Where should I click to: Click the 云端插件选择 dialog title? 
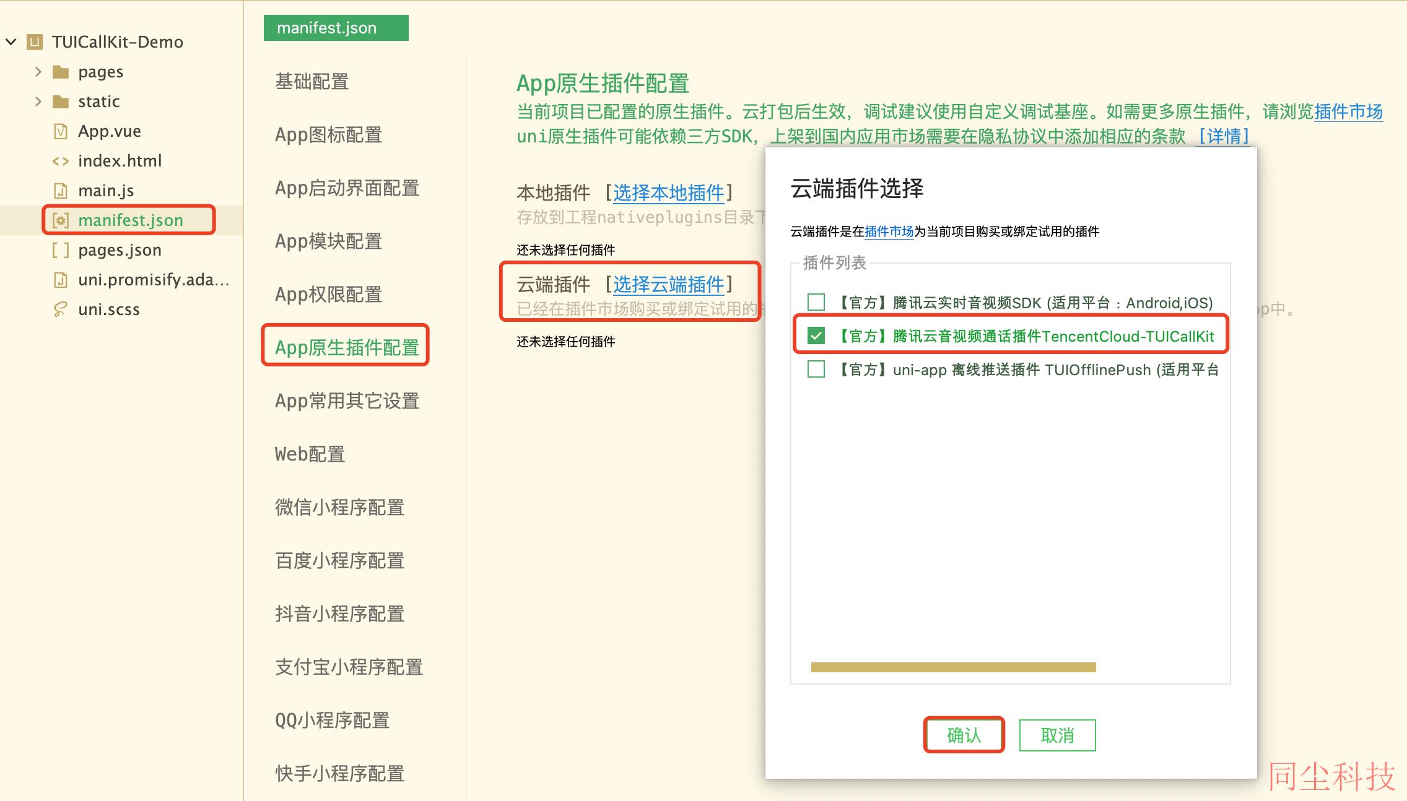[x=857, y=188]
